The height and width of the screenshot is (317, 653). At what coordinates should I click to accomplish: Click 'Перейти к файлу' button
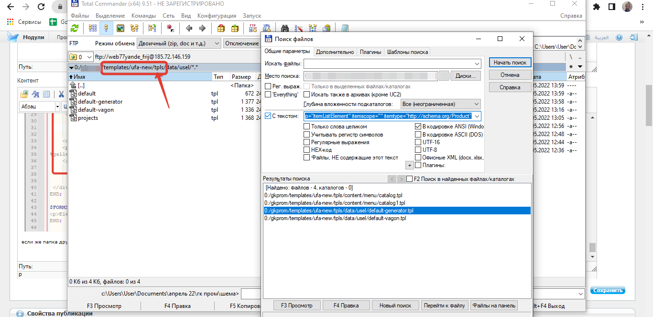pos(444,306)
